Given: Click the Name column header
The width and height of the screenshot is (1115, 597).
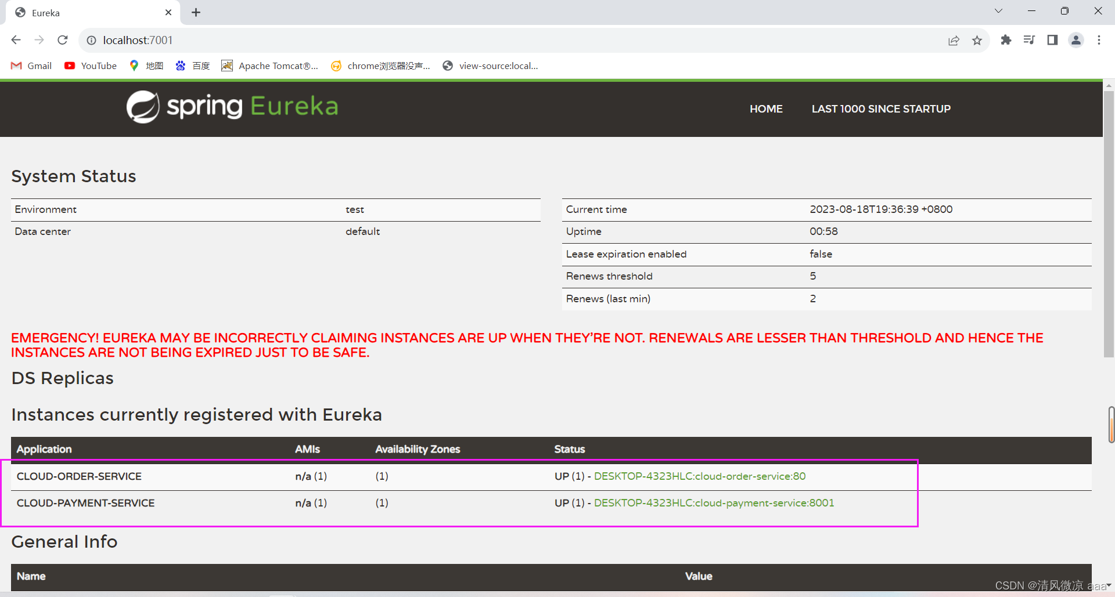Looking at the screenshot, I should point(31,576).
